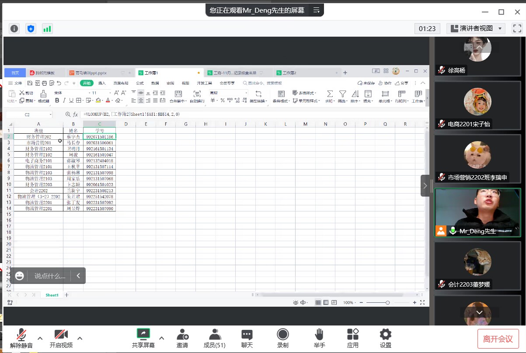Open the 首页 home tab
Viewport: 526px width, 353px height.
coord(15,73)
